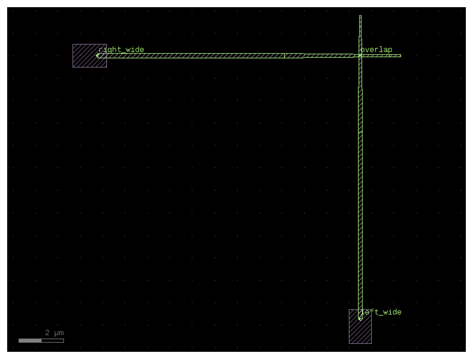Select the purple hatched box under right_wide
473x359 pixels.
[90, 56]
